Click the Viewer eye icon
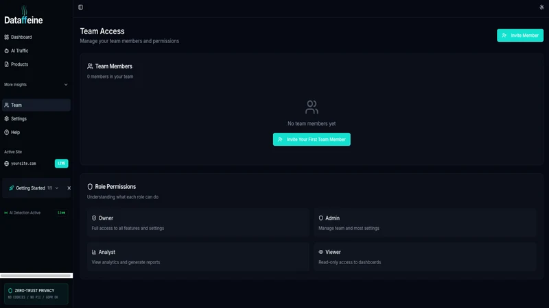 pos(320,252)
